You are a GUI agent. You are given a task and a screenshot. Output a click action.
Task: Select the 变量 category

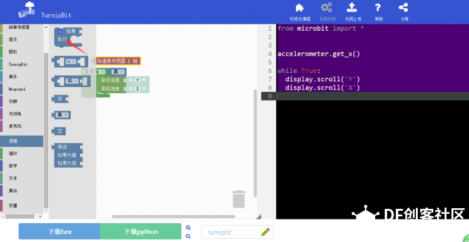coord(21,206)
